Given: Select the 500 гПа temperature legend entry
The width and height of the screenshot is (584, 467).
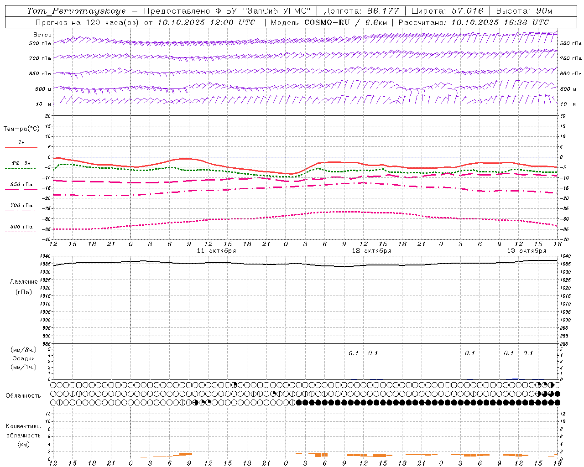Looking at the screenshot, I should [21, 227].
